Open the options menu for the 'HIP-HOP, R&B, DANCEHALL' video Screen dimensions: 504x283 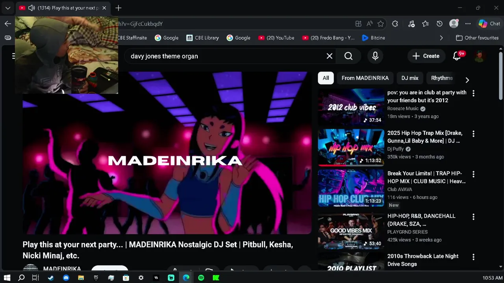point(473,217)
